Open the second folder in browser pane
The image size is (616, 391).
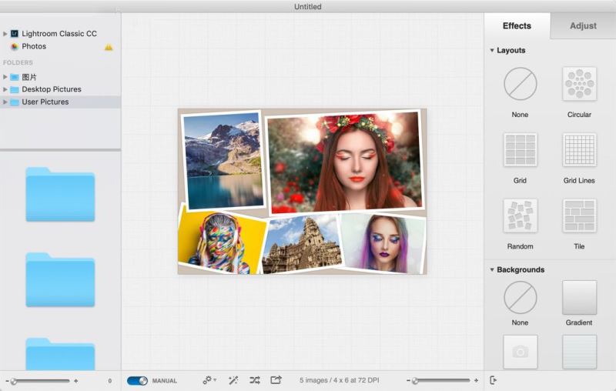pyautogui.click(x=61, y=280)
